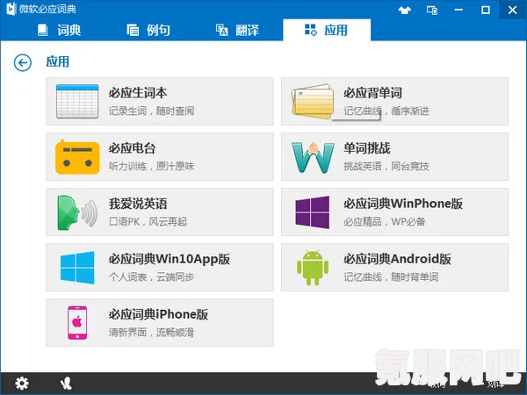This screenshot has width=527, height=395.
Task: Toggle the mini window mode icon
Action: [x=432, y=10]
